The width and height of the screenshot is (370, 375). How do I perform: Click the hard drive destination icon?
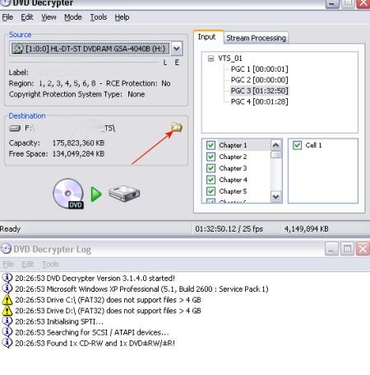pos(124,194)
